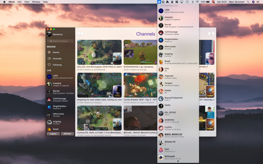Select ESL_DOTA2 avatar in the dropdown
Image resolution: width=263 pixels, height=164 pixels.
(x=161, y=113)
